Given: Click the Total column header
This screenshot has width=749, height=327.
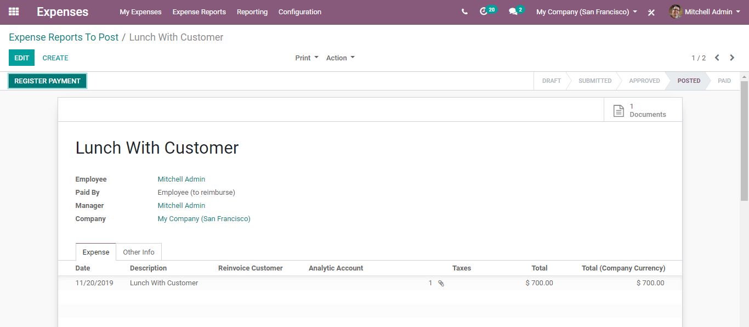Looking at the screenshot, I should [540, 268].
